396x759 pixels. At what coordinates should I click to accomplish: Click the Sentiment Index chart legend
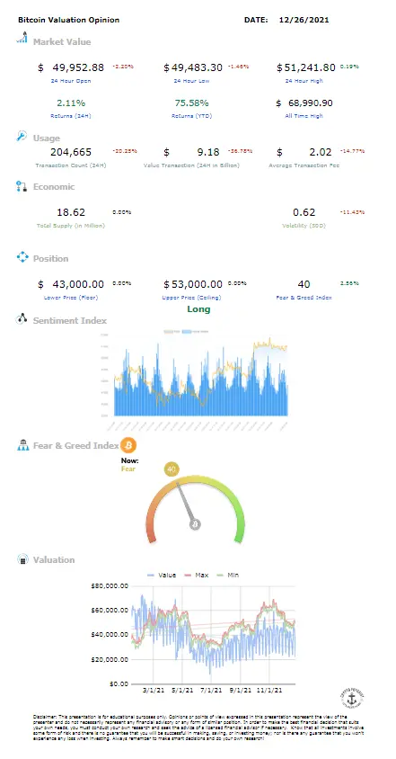(186, 332)
